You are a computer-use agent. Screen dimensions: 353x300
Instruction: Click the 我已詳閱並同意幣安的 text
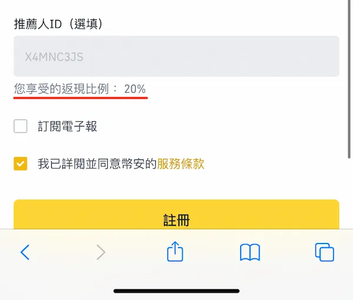coord(97,164)
